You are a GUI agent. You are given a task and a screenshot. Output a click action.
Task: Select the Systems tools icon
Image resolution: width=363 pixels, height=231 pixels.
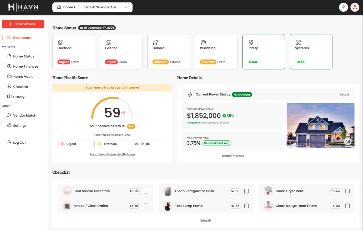click(x=298, y=43)
